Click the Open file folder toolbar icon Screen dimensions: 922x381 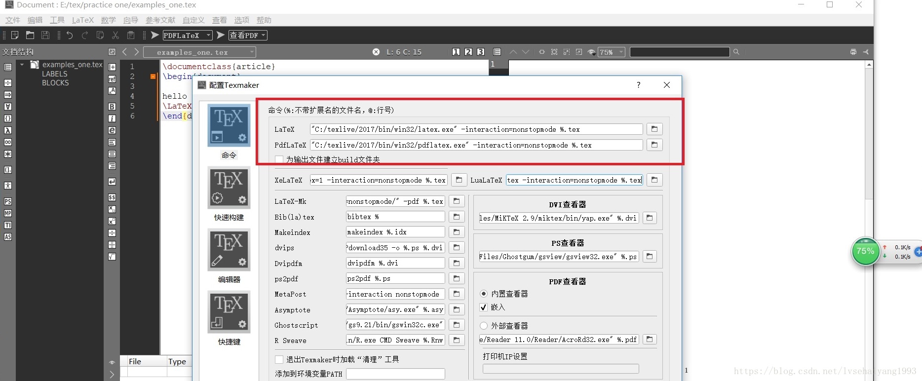[30, 35]
